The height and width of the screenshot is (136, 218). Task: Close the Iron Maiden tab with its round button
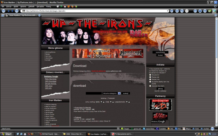coord(39,15)
